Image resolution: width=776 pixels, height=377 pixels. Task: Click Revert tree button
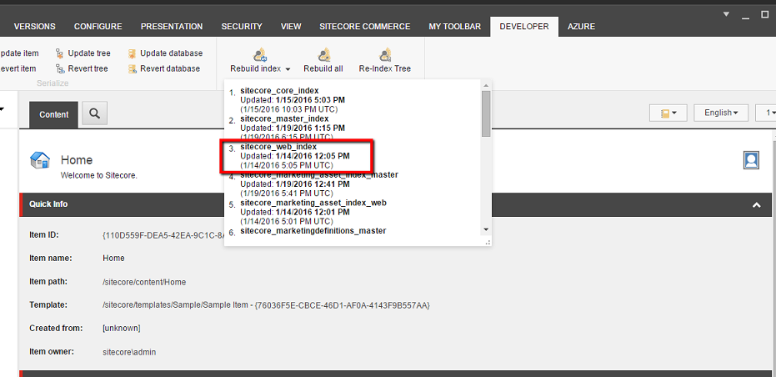(82, 68)
